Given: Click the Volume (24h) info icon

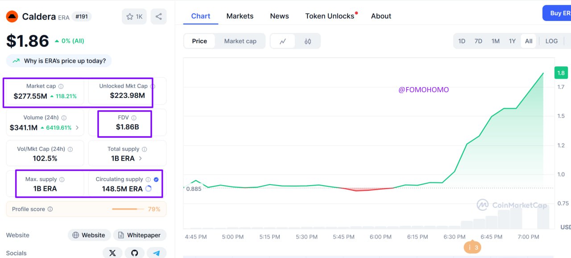Looking at the screenshot, I should coord(64,118).
